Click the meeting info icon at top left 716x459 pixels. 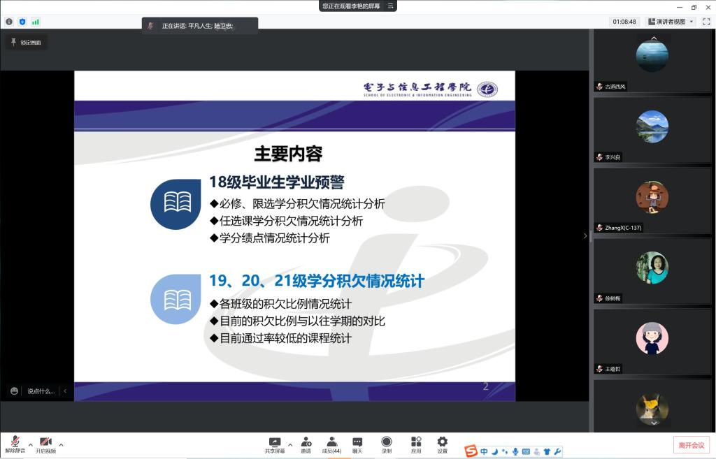[9, 22]
